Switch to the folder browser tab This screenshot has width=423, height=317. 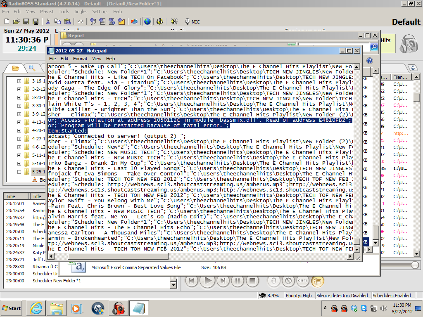[16, 68]
